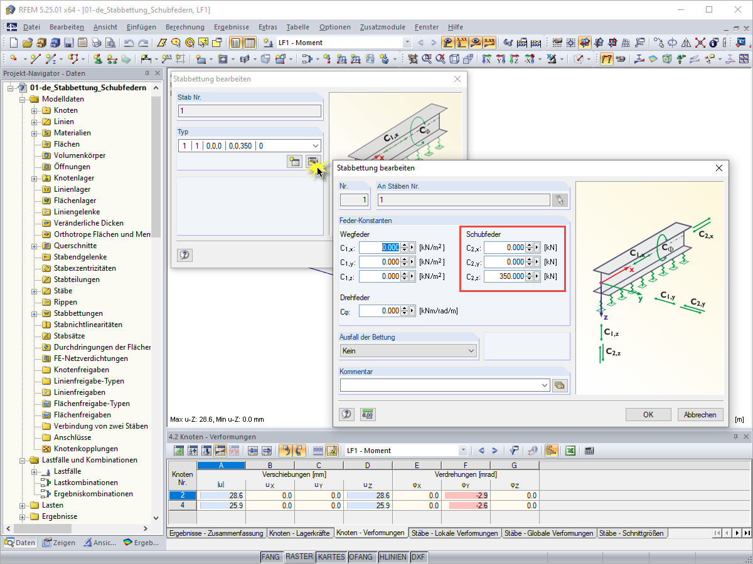
Task: Click the C2,z spinner arrows
Action: click(x=529, y=276)
